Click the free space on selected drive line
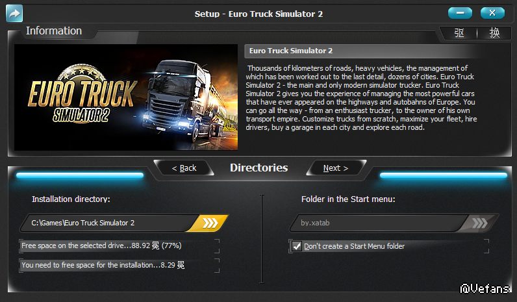The height and width of the screenshot is (302, 517). coord(101,245)
